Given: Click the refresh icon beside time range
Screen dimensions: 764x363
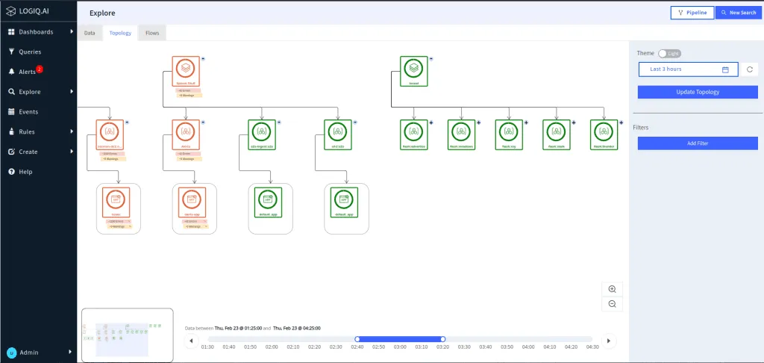Looking at the screenshot, I should point(750,69).
